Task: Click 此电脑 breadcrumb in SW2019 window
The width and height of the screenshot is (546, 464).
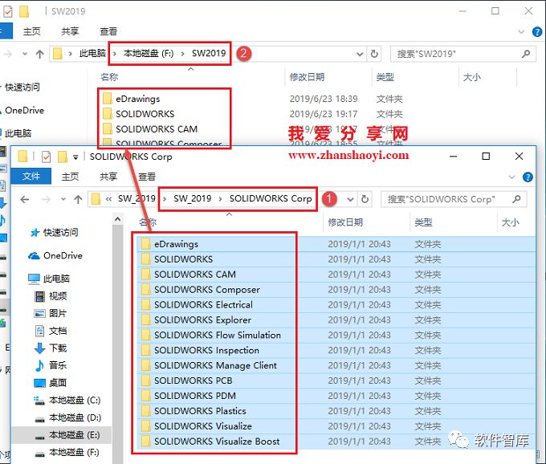Action: 92,53
